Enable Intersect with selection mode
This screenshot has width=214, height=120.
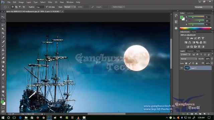[24, 7]
